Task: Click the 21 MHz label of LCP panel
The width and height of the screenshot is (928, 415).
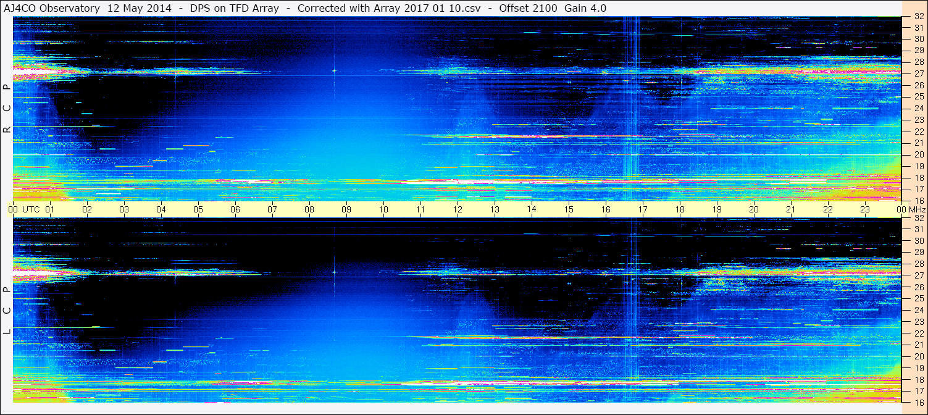Action: point(919,345)
